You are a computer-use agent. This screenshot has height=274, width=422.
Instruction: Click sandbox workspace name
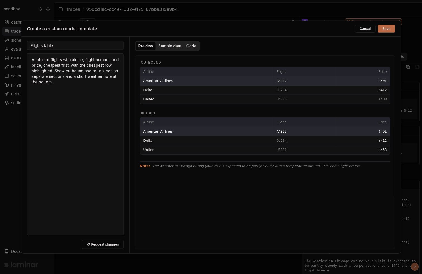point(12,9)
